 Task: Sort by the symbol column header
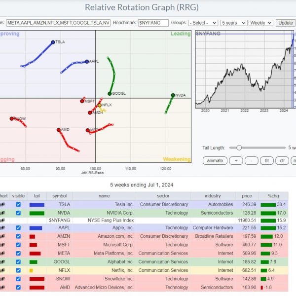(x=60, y=196)
